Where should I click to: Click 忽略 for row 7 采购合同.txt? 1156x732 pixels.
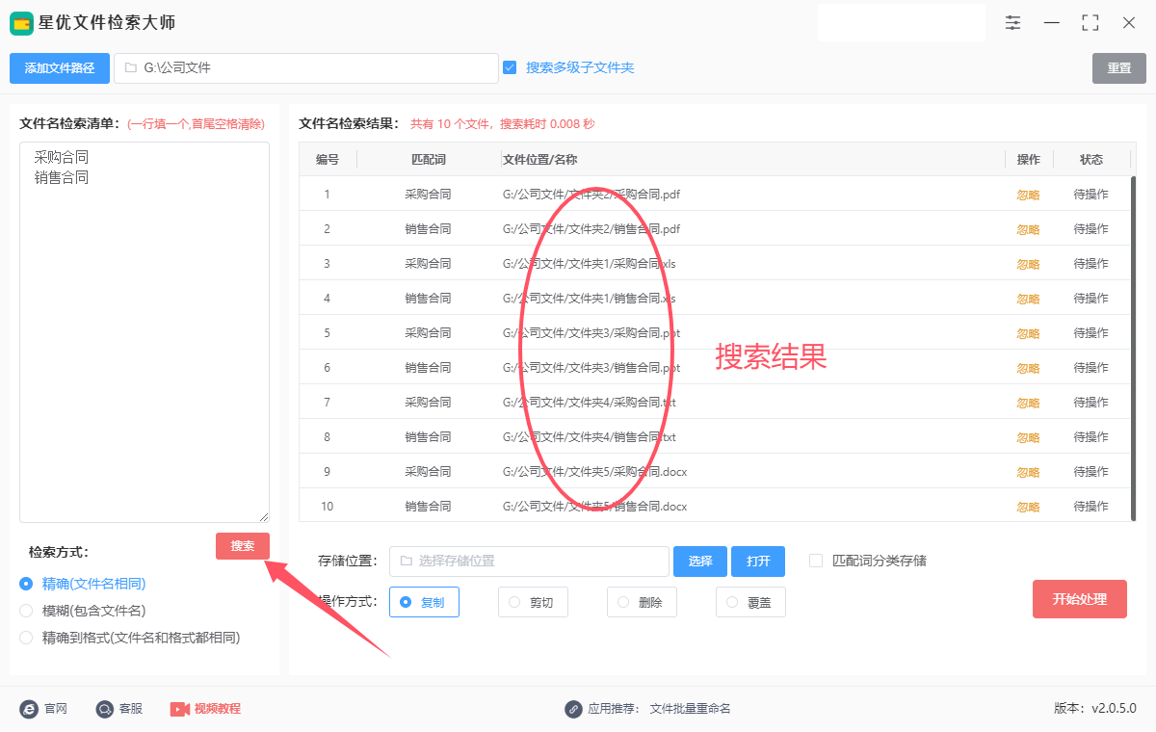[1028, 403]
